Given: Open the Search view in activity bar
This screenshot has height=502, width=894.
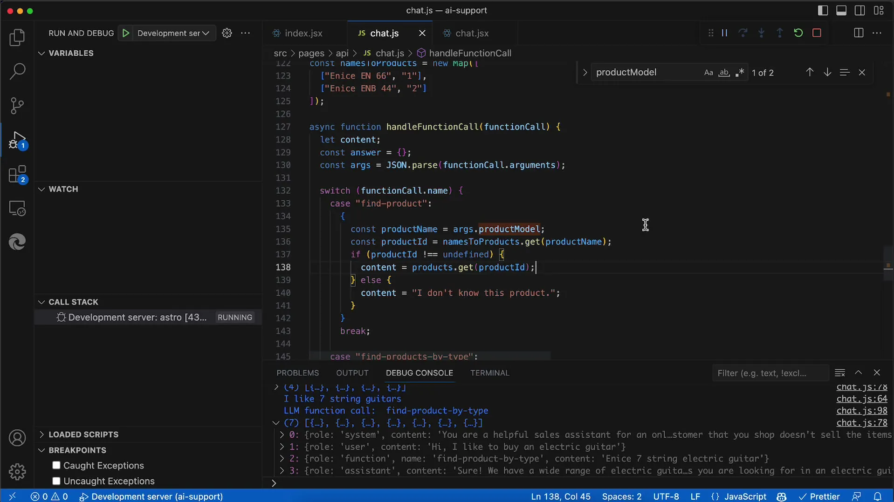Looking at the screenshot, I should [17, 71].
